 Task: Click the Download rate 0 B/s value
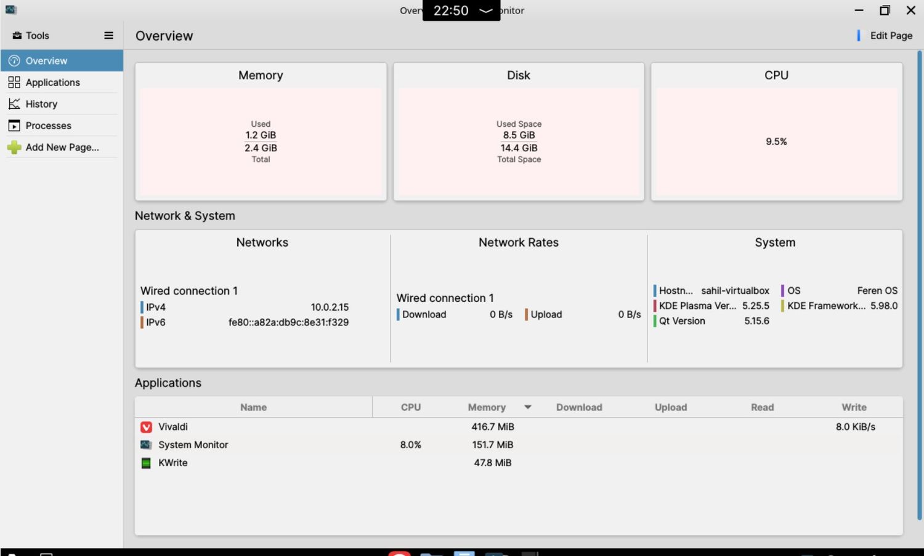pyautogui.click(x=501, y=314)
